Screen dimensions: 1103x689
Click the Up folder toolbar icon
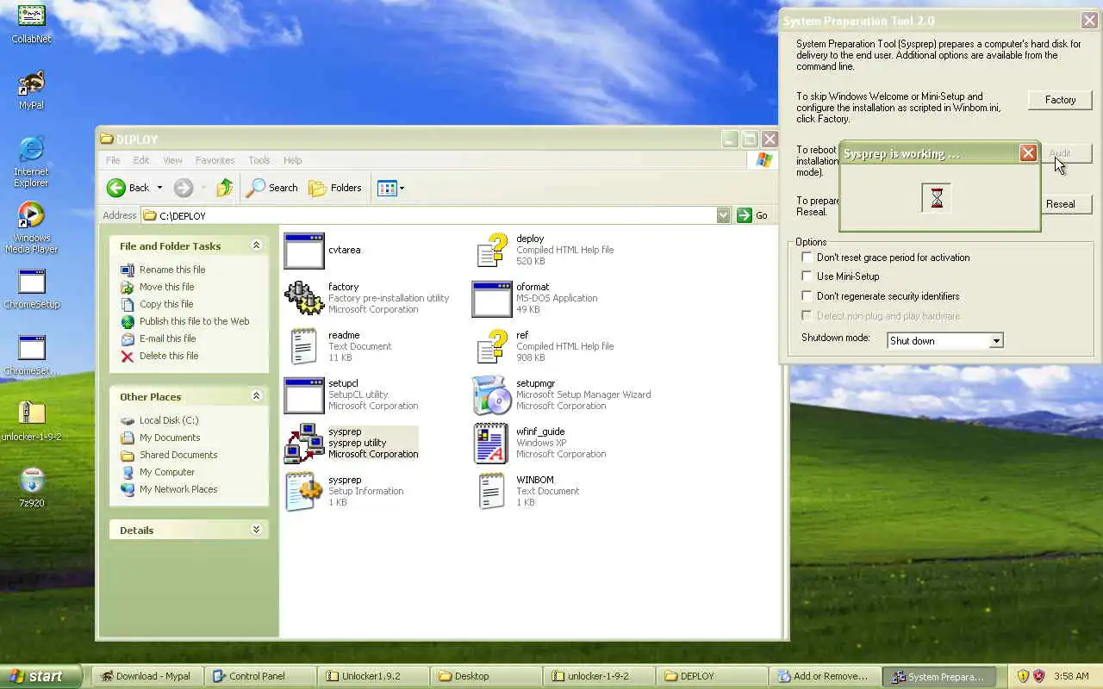coord(225,188)
